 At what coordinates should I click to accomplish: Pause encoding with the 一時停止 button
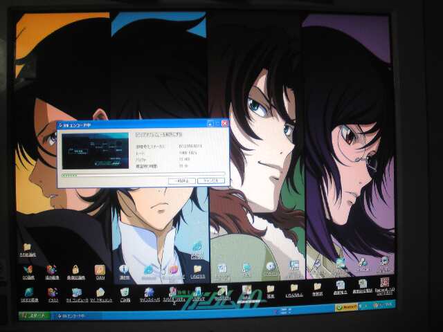(181, 181)
